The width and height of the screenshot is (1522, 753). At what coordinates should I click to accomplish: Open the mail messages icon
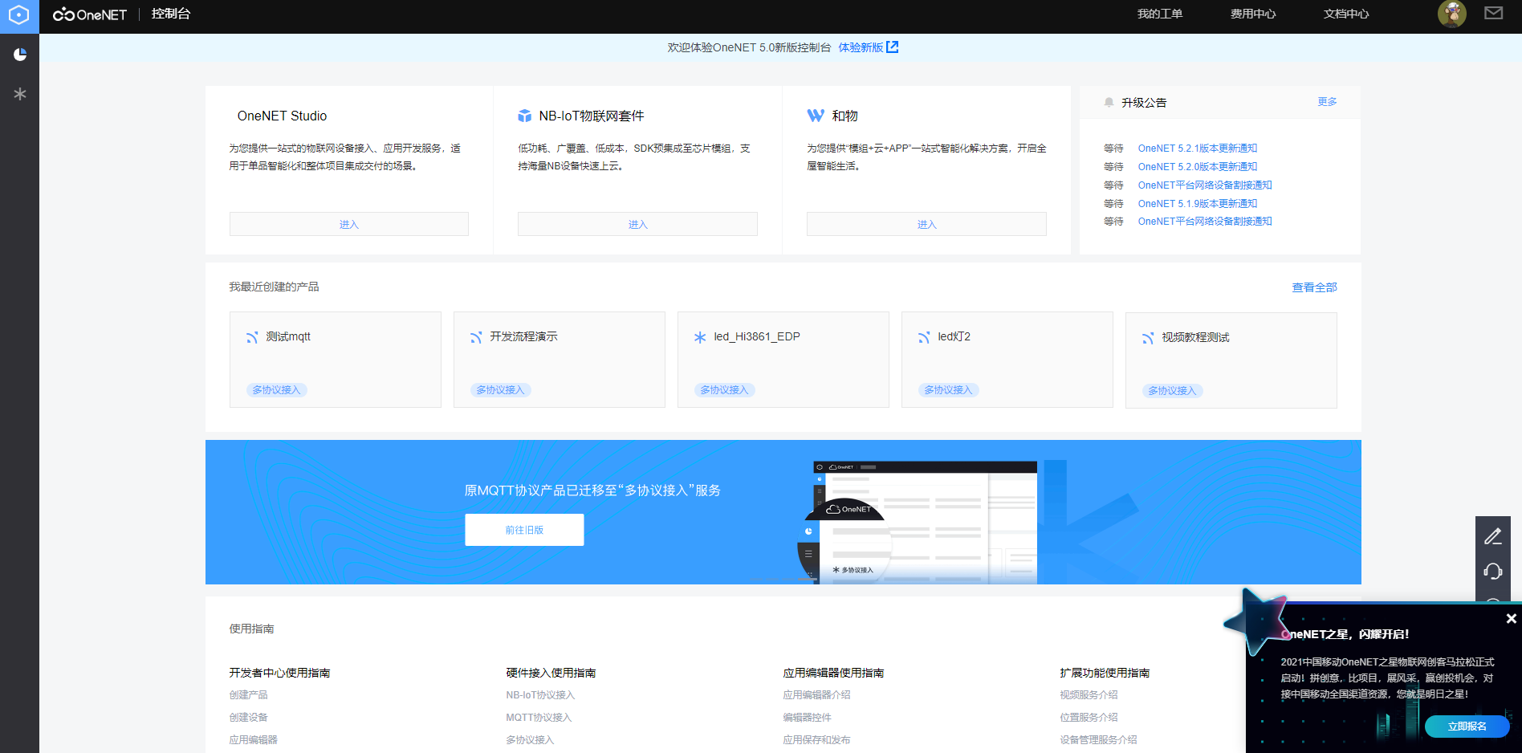click(1493, 13)
